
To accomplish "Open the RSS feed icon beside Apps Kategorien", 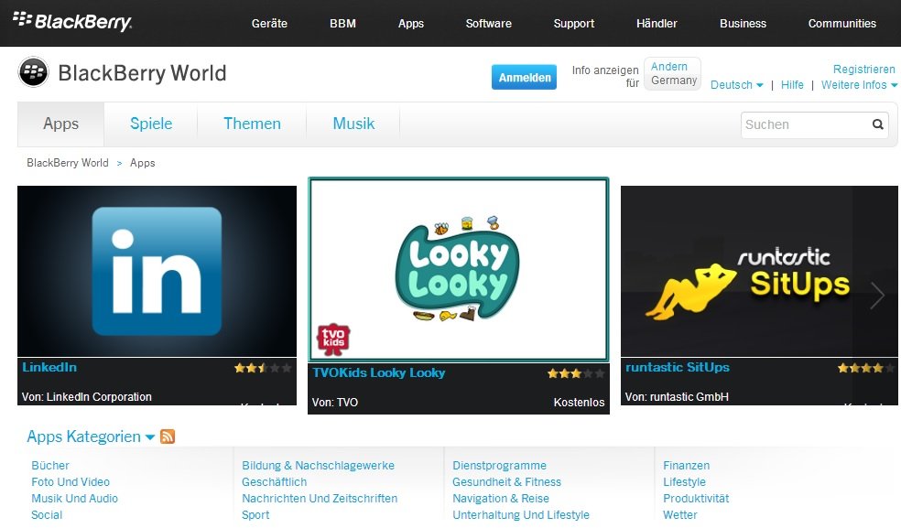I will pyautogui.click(x=168, y=436).
